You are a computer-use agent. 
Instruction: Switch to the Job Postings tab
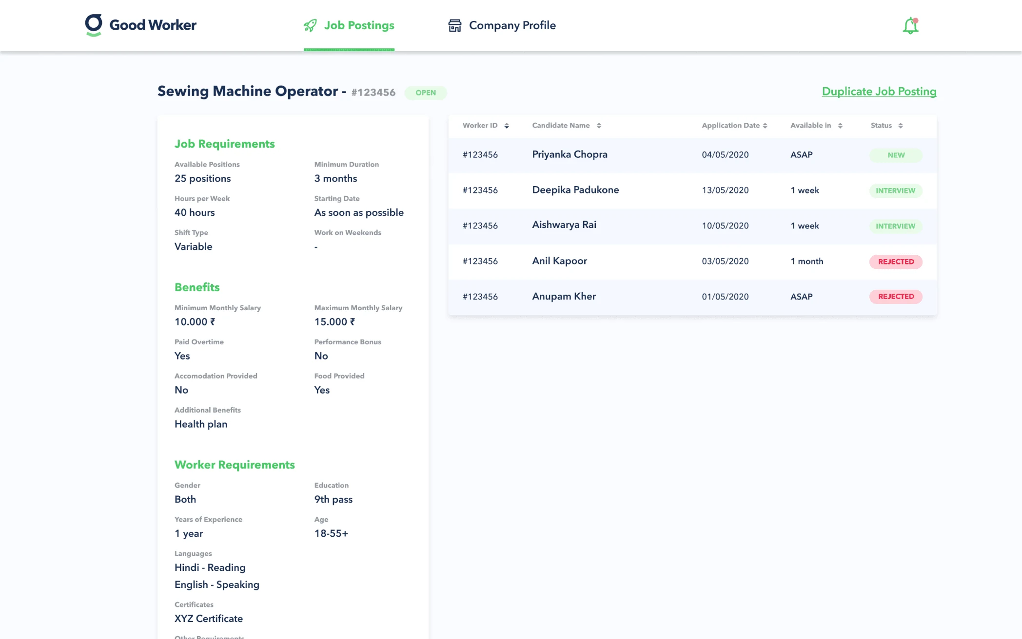coord(349,25)
